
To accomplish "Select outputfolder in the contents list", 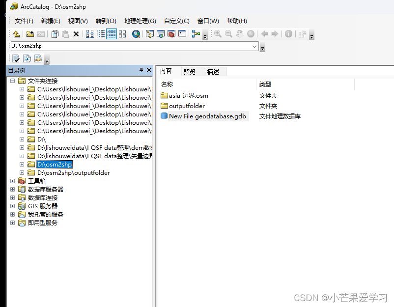I will click(x=187, y=106).
